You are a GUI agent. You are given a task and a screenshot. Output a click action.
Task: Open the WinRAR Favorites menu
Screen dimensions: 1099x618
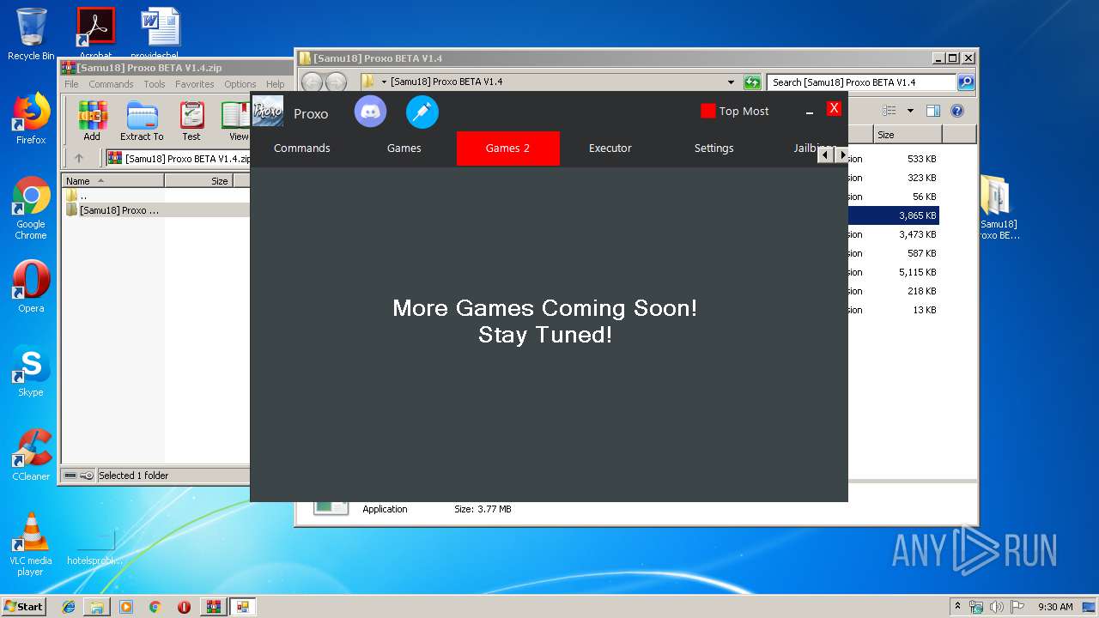click(195, 84)
